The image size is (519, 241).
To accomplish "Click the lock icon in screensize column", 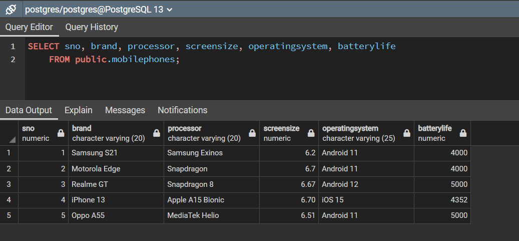I will tap(311, 133).
